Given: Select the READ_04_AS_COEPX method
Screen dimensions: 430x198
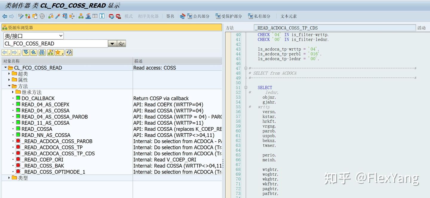Looking at the screenshot, I should click(x=45, y=104).
